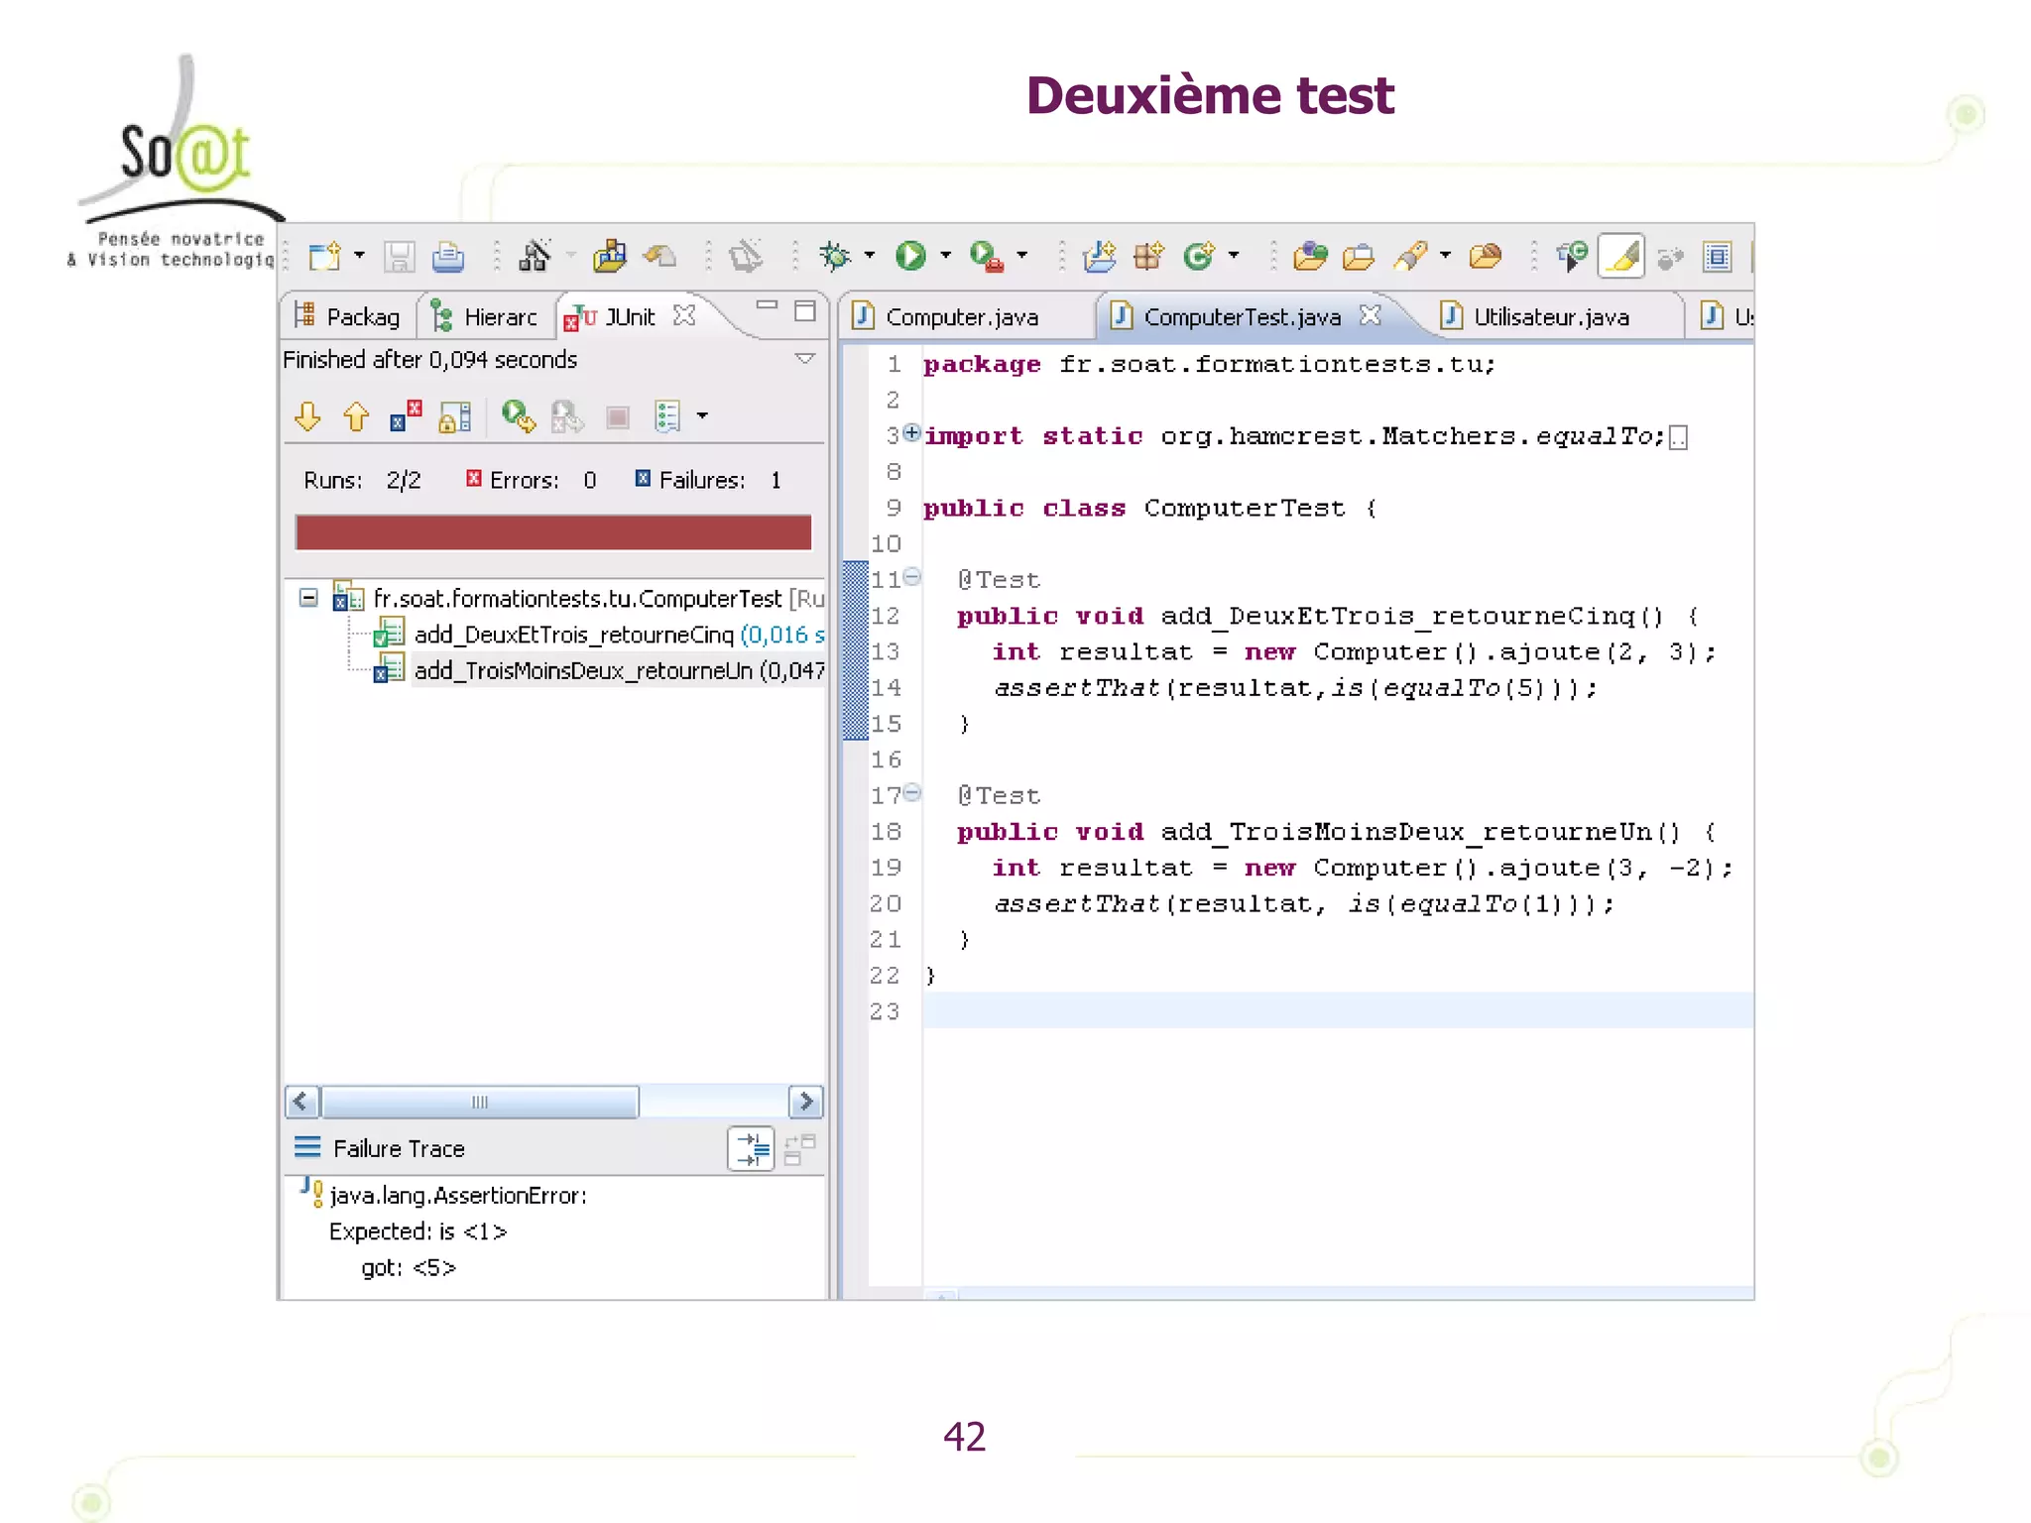Click the Debug bug icon in toolbar

pyautogui.click(x=835, y=257)
